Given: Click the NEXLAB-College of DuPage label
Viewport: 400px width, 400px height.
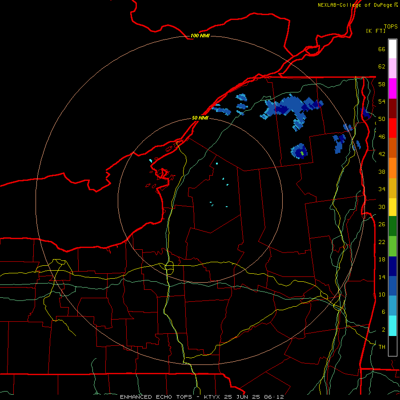Looking at the screenshot, I should click(x=355, y=5).
